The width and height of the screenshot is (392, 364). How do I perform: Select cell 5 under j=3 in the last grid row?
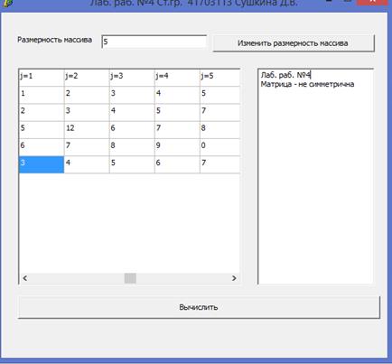(132, 164)
